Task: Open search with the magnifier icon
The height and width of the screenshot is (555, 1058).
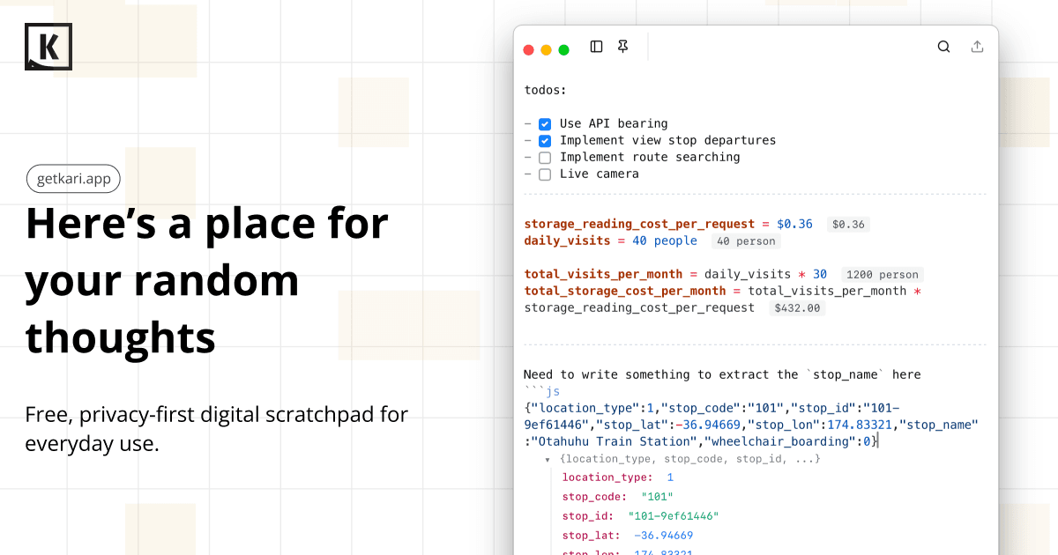Action: pyautogui.click(x=943, y=47)
